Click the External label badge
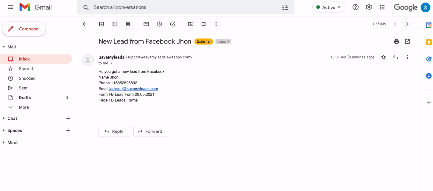 click(x=203, y=42)
